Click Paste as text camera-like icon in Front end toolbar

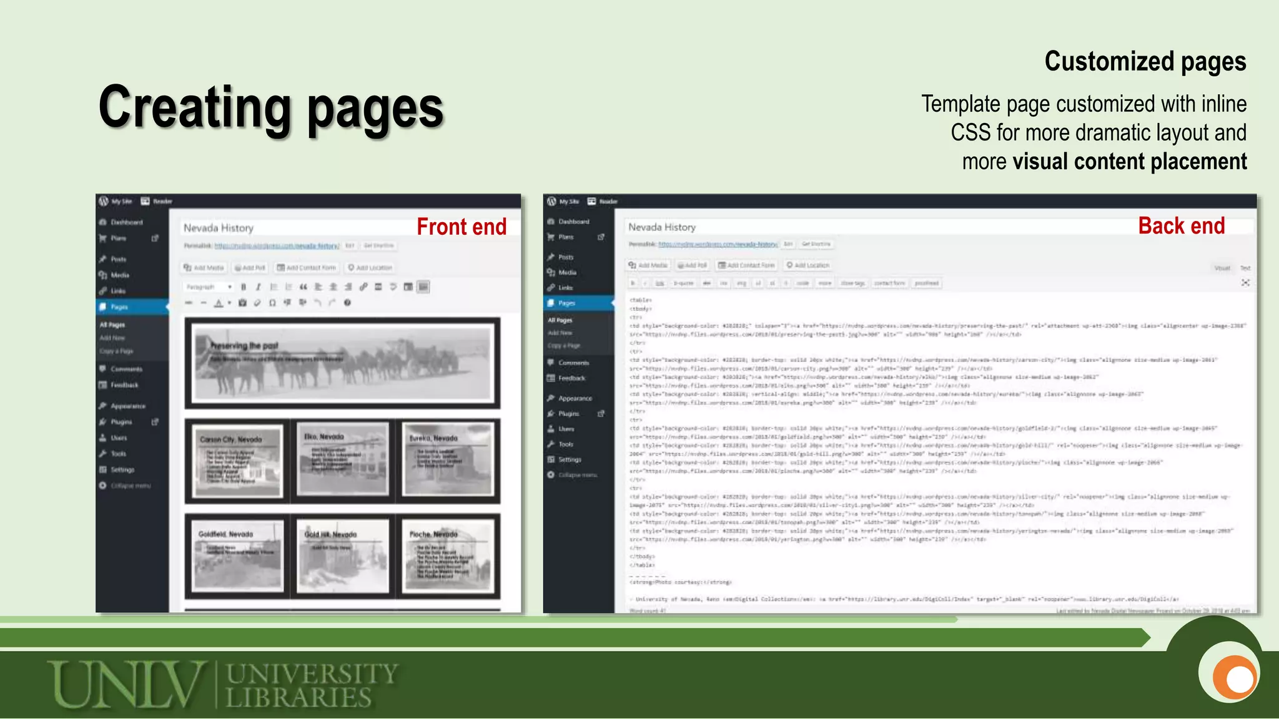coord(242,303)
